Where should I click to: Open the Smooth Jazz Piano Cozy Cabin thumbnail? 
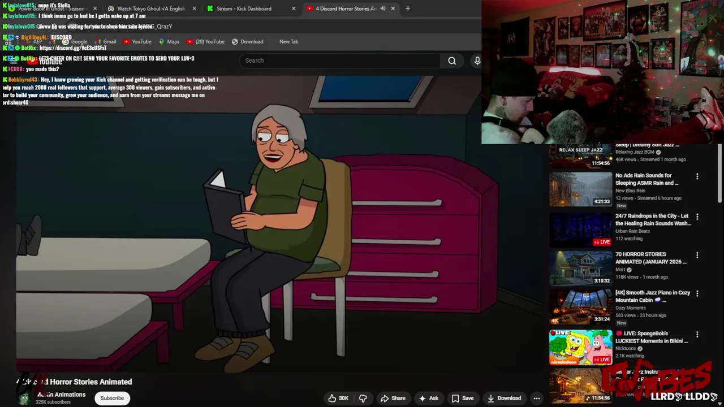point(581,307)
